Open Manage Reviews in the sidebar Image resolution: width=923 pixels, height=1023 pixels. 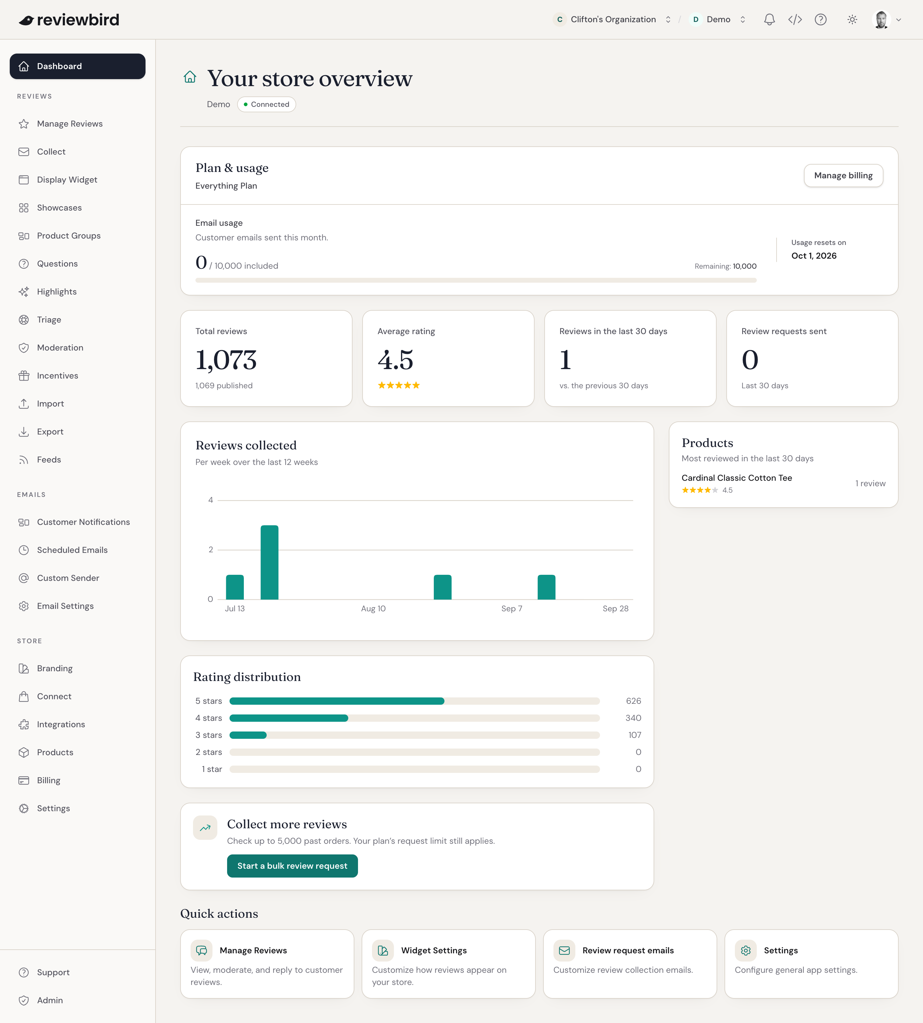(x=78, y=124)
